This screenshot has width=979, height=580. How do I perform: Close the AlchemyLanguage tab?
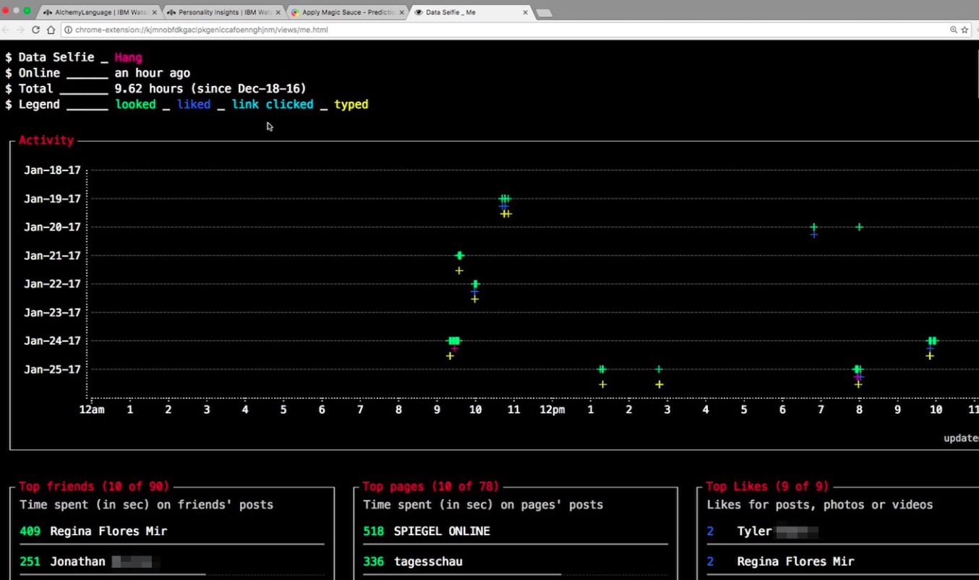(x=154, y=12)
